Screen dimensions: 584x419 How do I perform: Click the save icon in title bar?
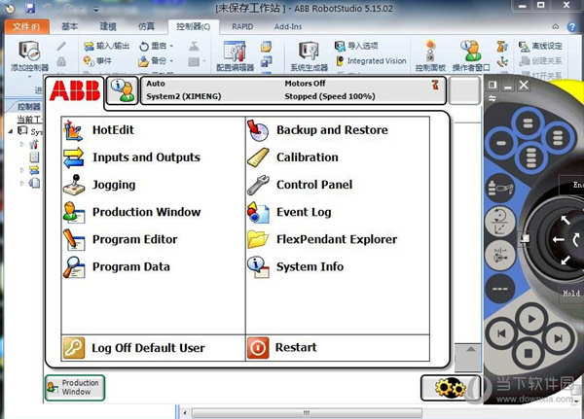(30, 8)
